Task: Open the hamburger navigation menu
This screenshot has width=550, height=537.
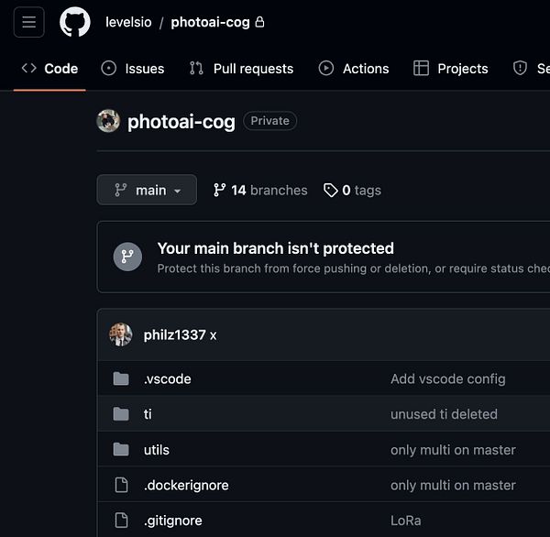Action: tap(28, 22)
